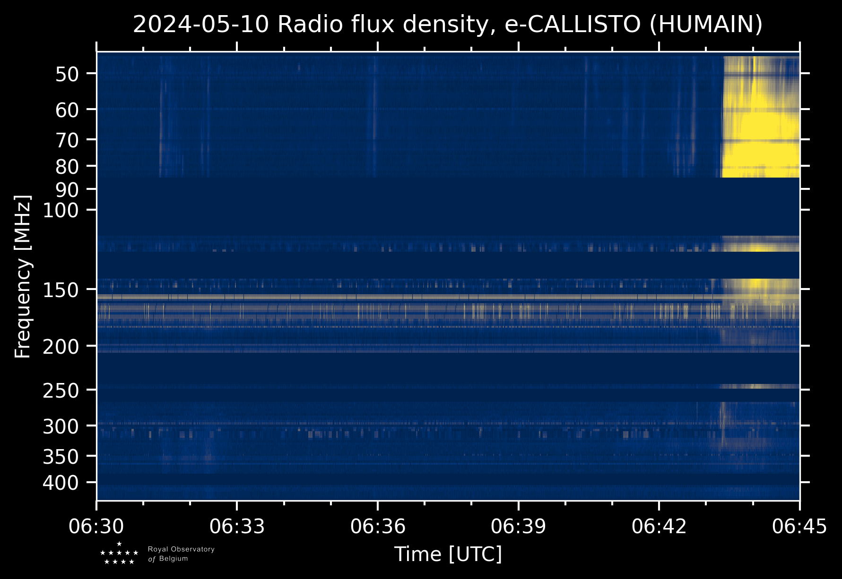Click the Royal Observatory stars logo
This screenshot has height=579, width=842.
click(x=119, y=553)
